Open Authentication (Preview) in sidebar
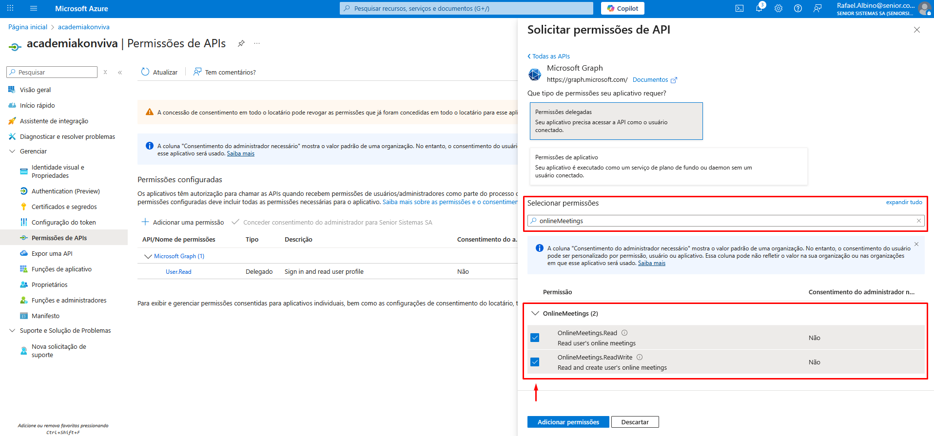The image size is (934, 436). click(x=65, y=191)
